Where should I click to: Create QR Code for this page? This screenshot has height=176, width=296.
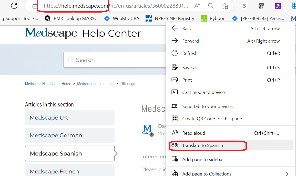click(x=212, y=119)
